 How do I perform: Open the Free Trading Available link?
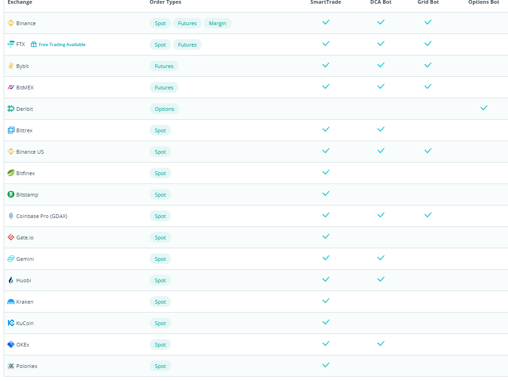pos(62,45)
